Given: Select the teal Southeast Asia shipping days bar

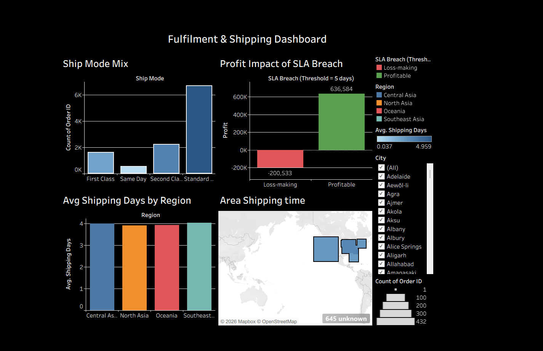Looking at the screenshot, I should (199, 266).
